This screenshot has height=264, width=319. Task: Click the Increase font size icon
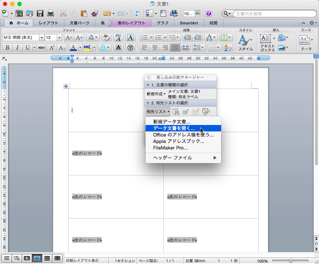(69, 37)
